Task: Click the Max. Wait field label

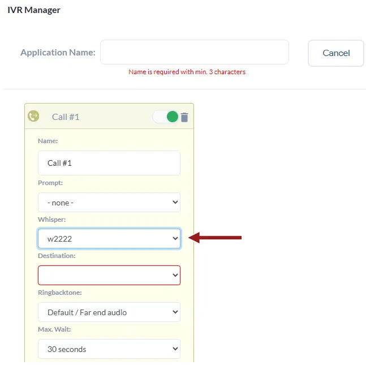Action: click(54, 329)
